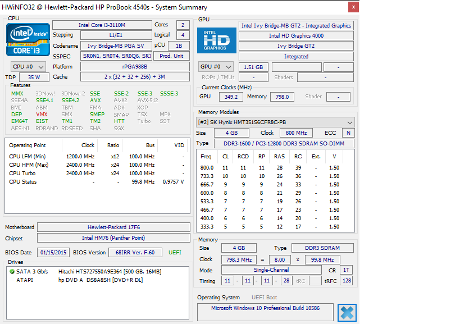This screenshot has height=324, width=460.
Task: Click the UEFI Boot label
Action: tap(265, 298)
